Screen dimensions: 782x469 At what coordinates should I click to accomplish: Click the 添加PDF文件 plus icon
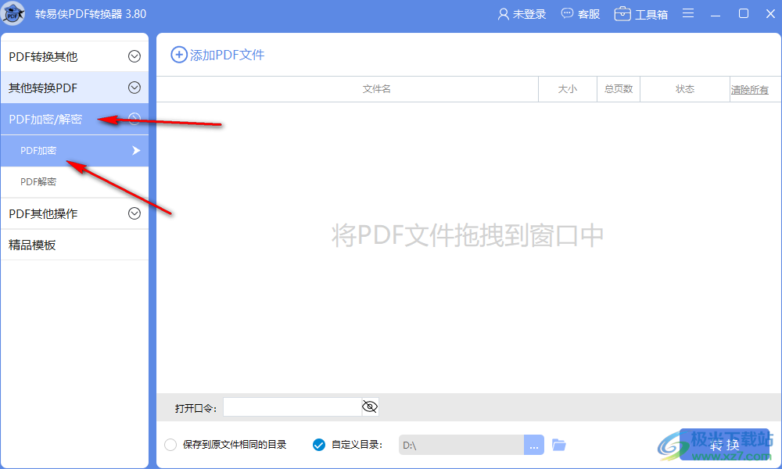(x=179, y=55)
